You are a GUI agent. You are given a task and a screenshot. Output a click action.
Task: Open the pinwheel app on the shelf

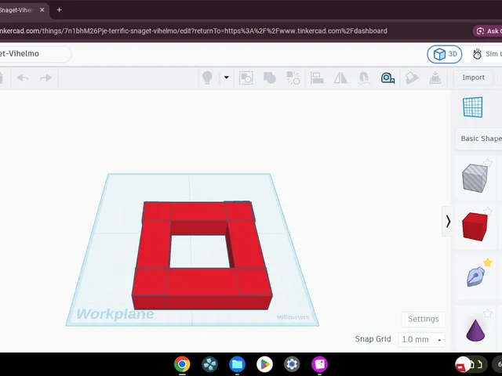coord(209,363)
